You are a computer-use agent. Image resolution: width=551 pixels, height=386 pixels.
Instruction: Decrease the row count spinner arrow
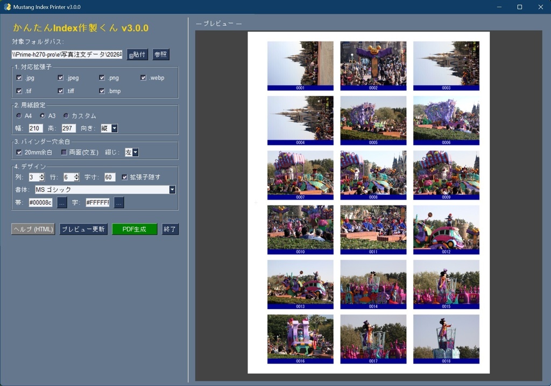[76, 179]
